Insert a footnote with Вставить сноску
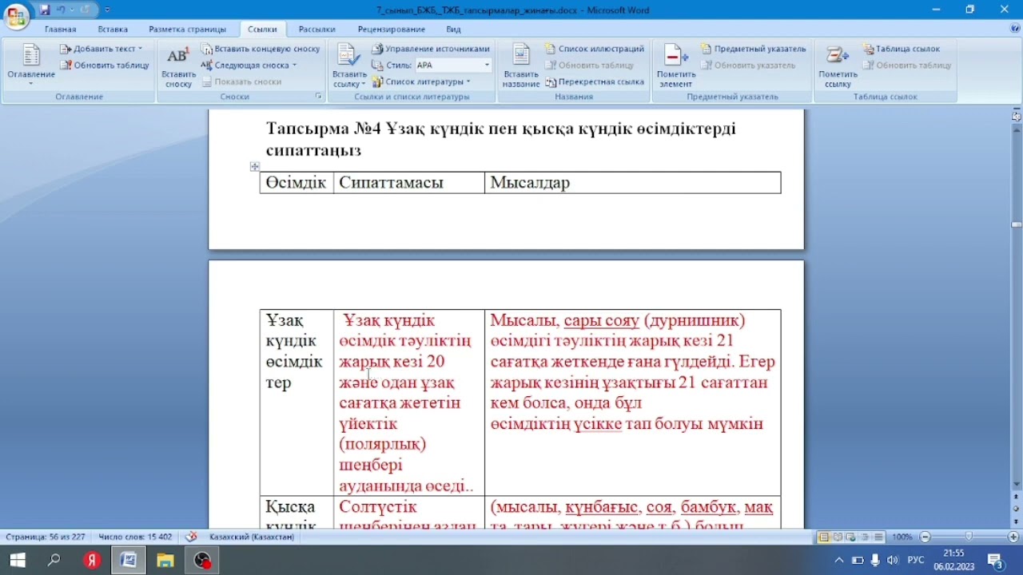The width and height of the screenshot is (1023, 575). (x=178, y=65)
